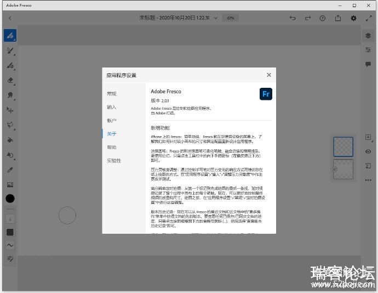Viewport: 378px width, 293px height.
Task: Select the Eyedropper tool
Action: coord(10,170)
